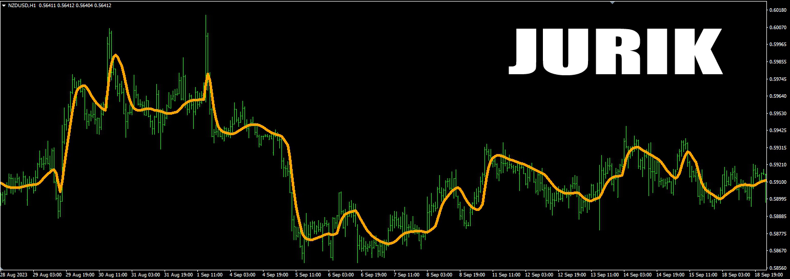Click the 0.60070 price scale label
This screenshot has width=790, height=279.
coord(778,27)
